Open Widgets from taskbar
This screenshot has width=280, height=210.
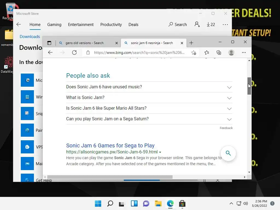click(x=134, y=203)
